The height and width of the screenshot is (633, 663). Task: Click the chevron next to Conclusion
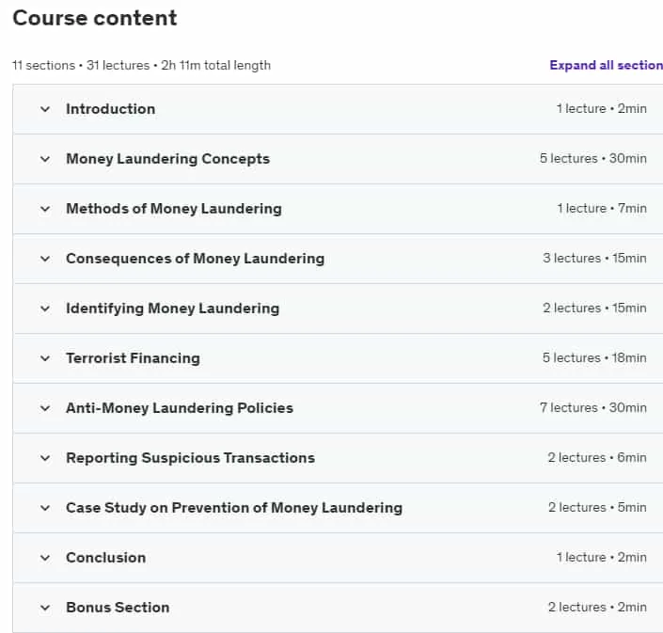tap(45, 558)
